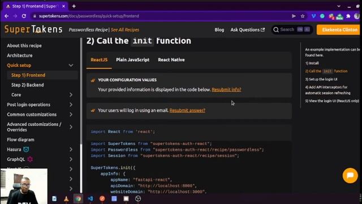Click the presenter webcam overlay thumbnail

point(24,186)
